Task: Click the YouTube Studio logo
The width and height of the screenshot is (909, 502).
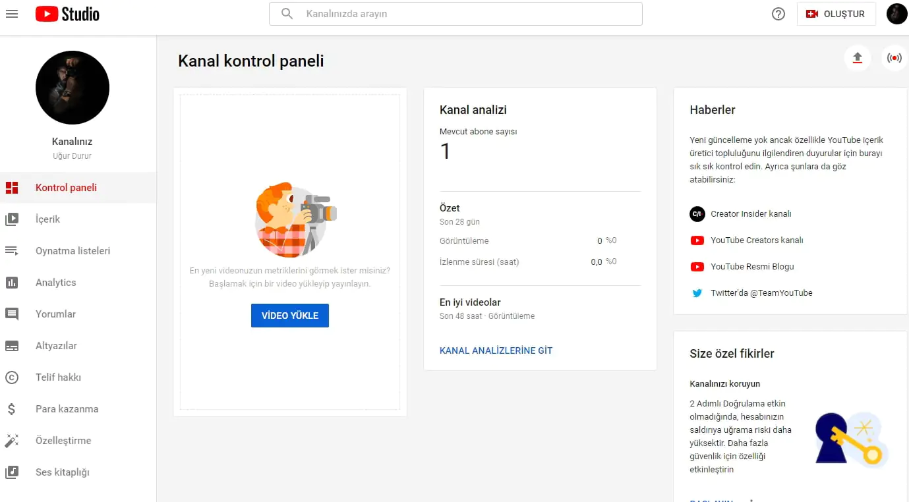Action: 67,14
